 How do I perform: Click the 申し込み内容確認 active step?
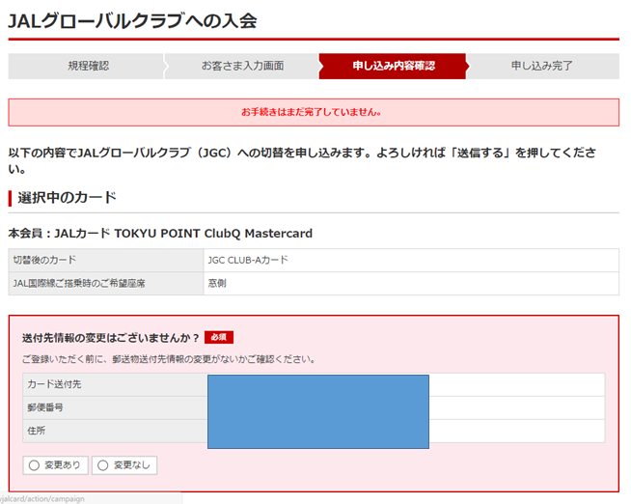(393, 66)
